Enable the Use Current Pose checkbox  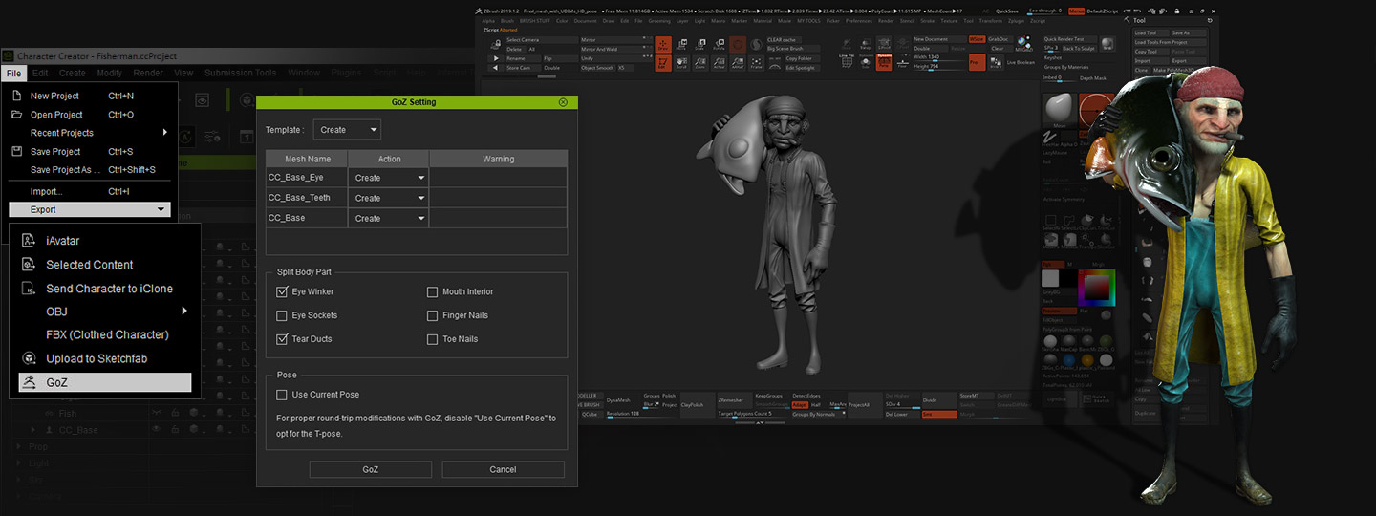[x=282, y=395]
